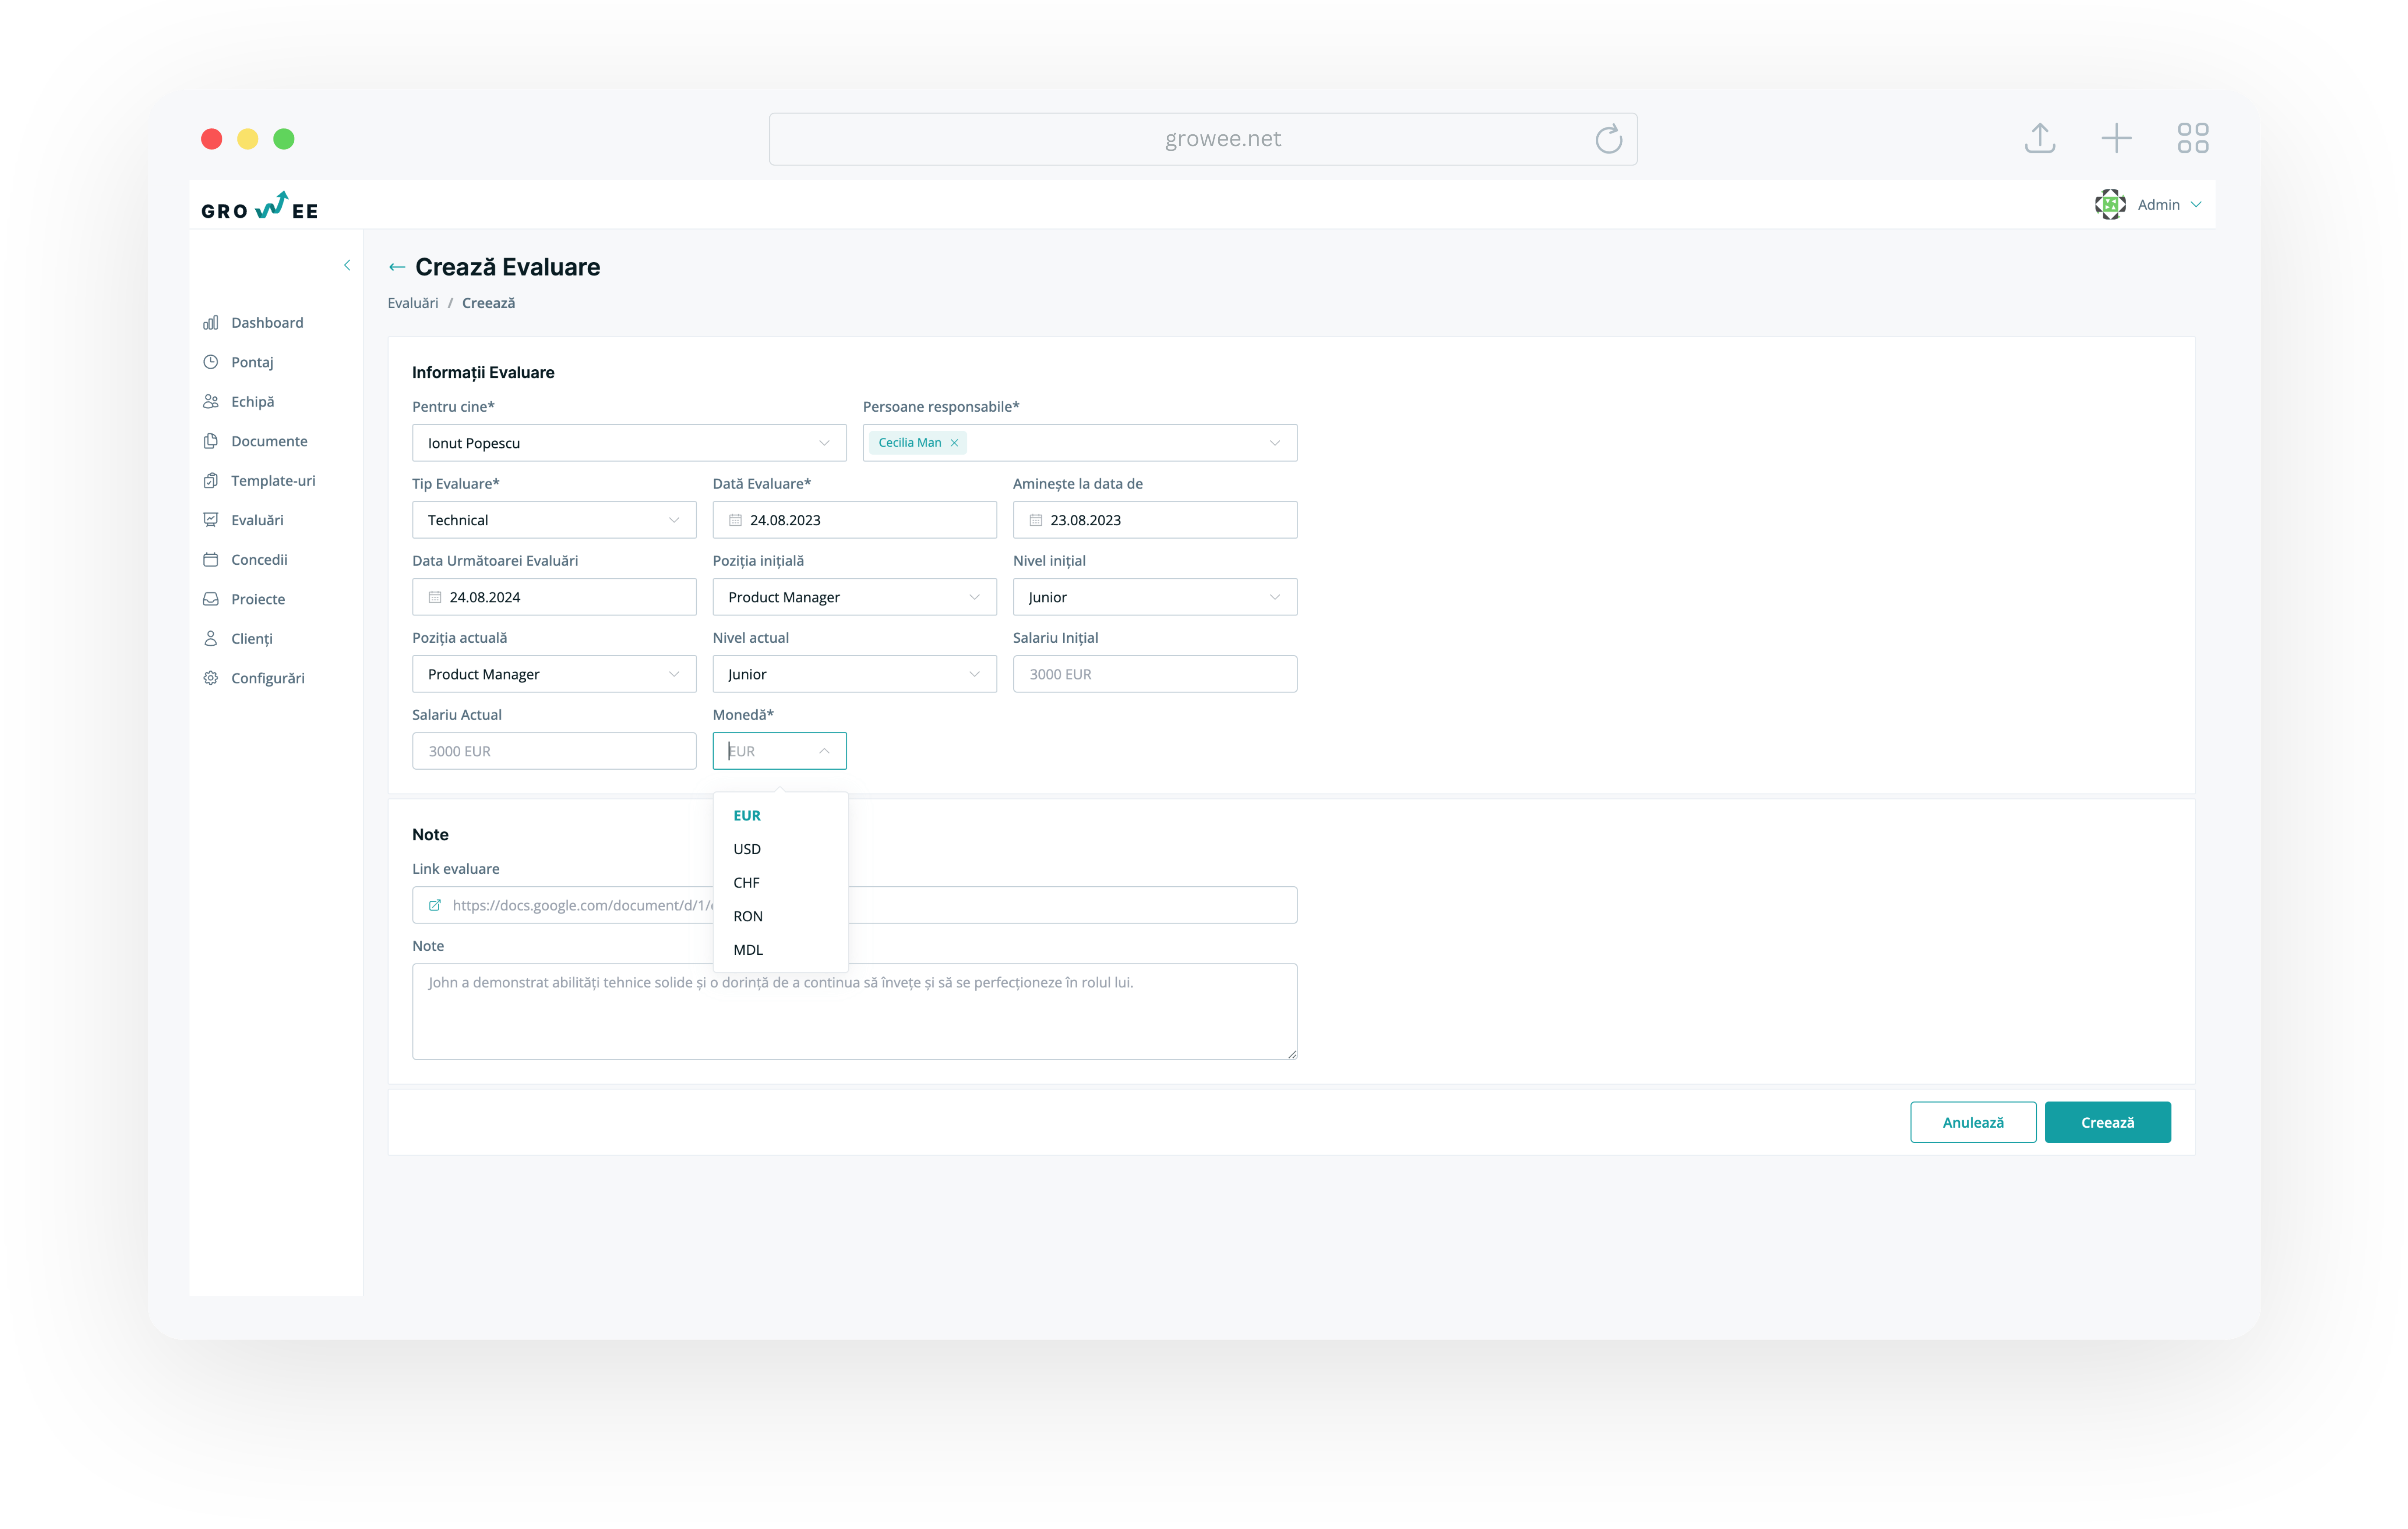Go to the Evaluări breadcrumb link
The image size is (2408, 1529).
(413, 303)
